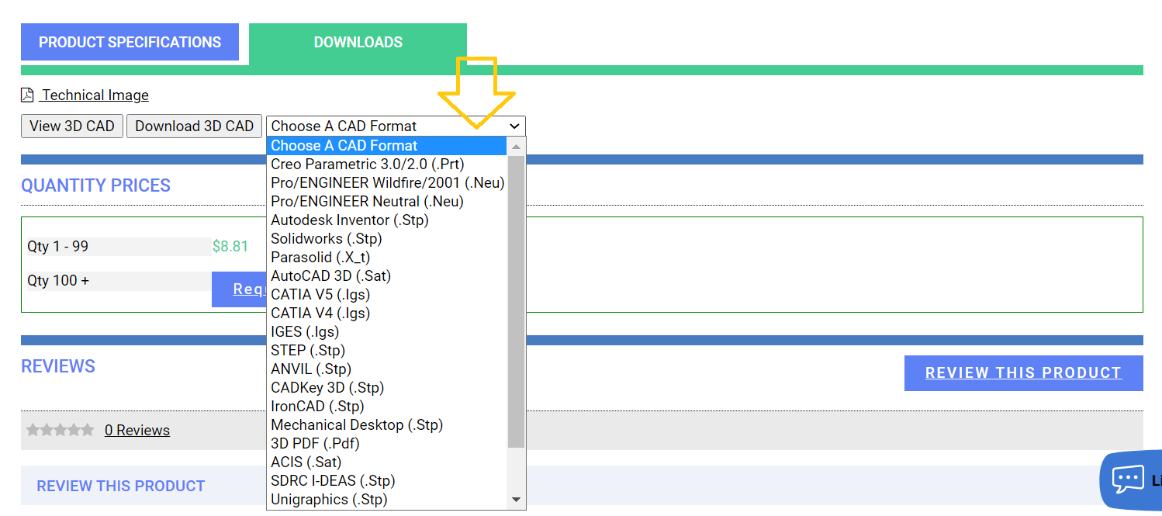Viewport: 1162px width, 516px height.
Task: Select Solidworks (.Stp) format option
Action: [326, 239]
